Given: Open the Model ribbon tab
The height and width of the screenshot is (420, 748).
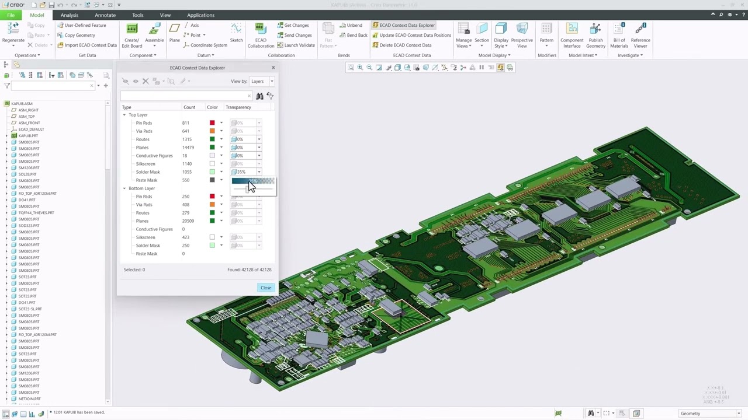Looking at the screenshot, I should pyautogui.click(x=37, y=15).
